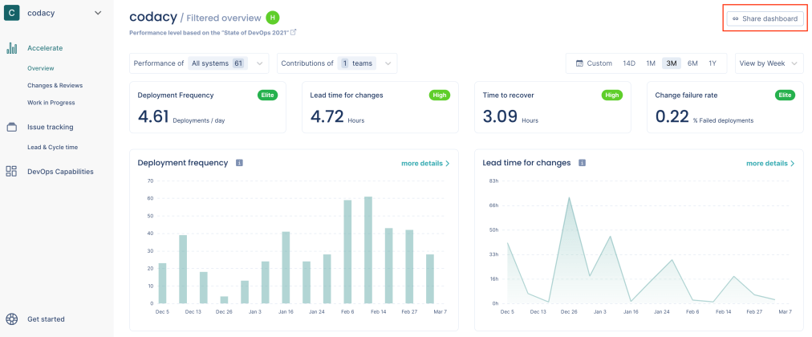This screenshot has width=812, height=337.
Task: Click the tallest Feb 14 deployment bar
Action: pyautogui.click(x=368, y=250)
